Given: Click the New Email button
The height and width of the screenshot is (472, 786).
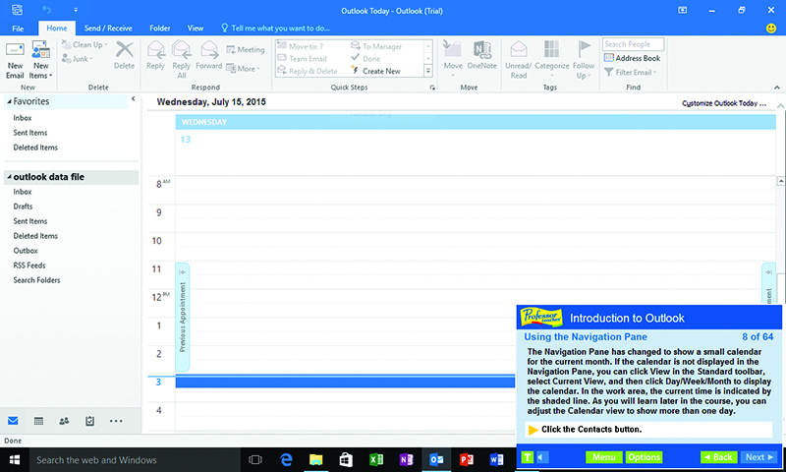Looking at the screenshot, I should coord(15,60).
